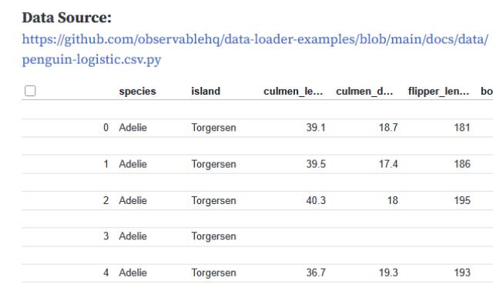Sort table by island column header
The image size is (493, 308).
click(206, 91)
